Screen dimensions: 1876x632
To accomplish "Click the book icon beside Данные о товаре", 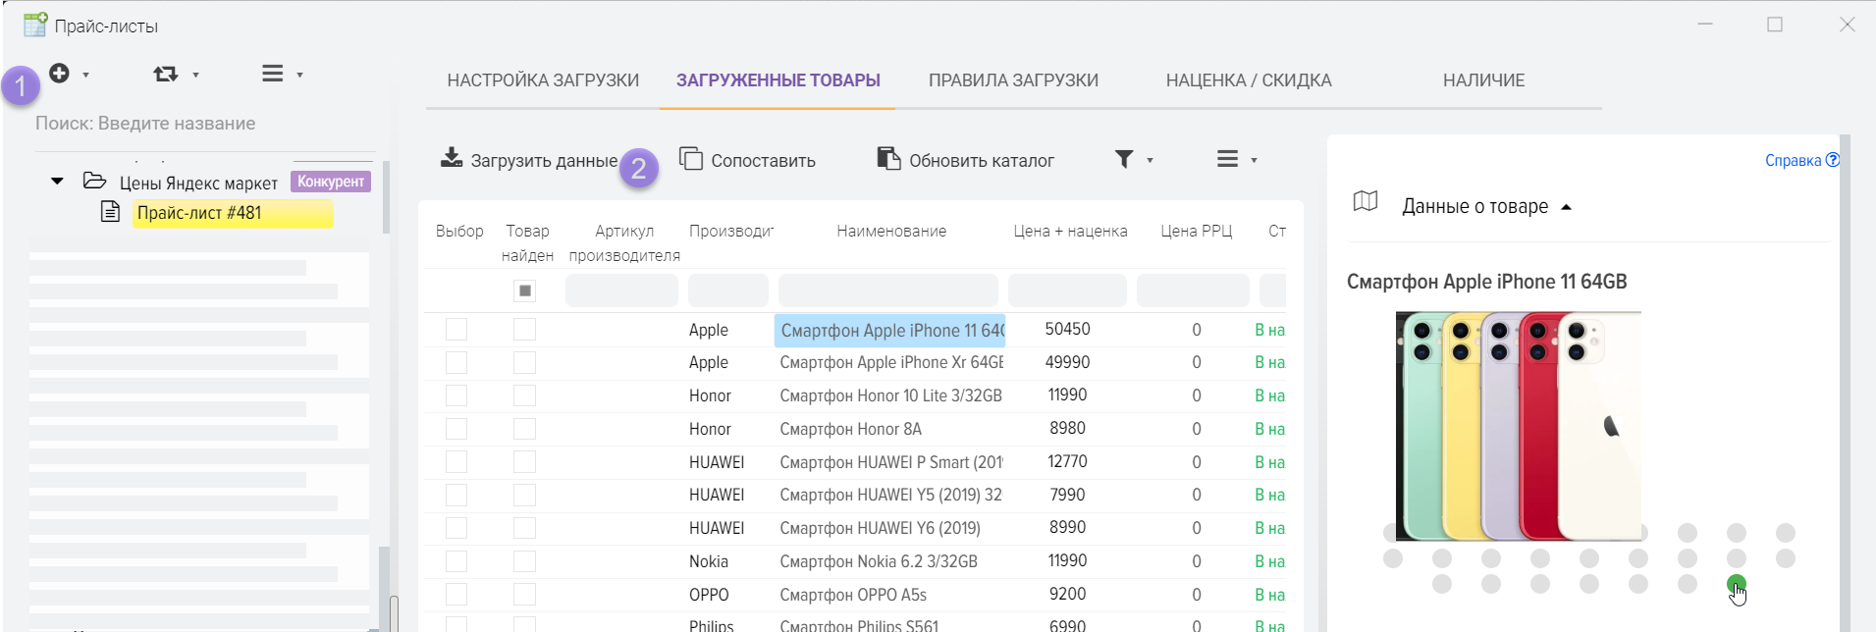I will [x=1366, y=202].
